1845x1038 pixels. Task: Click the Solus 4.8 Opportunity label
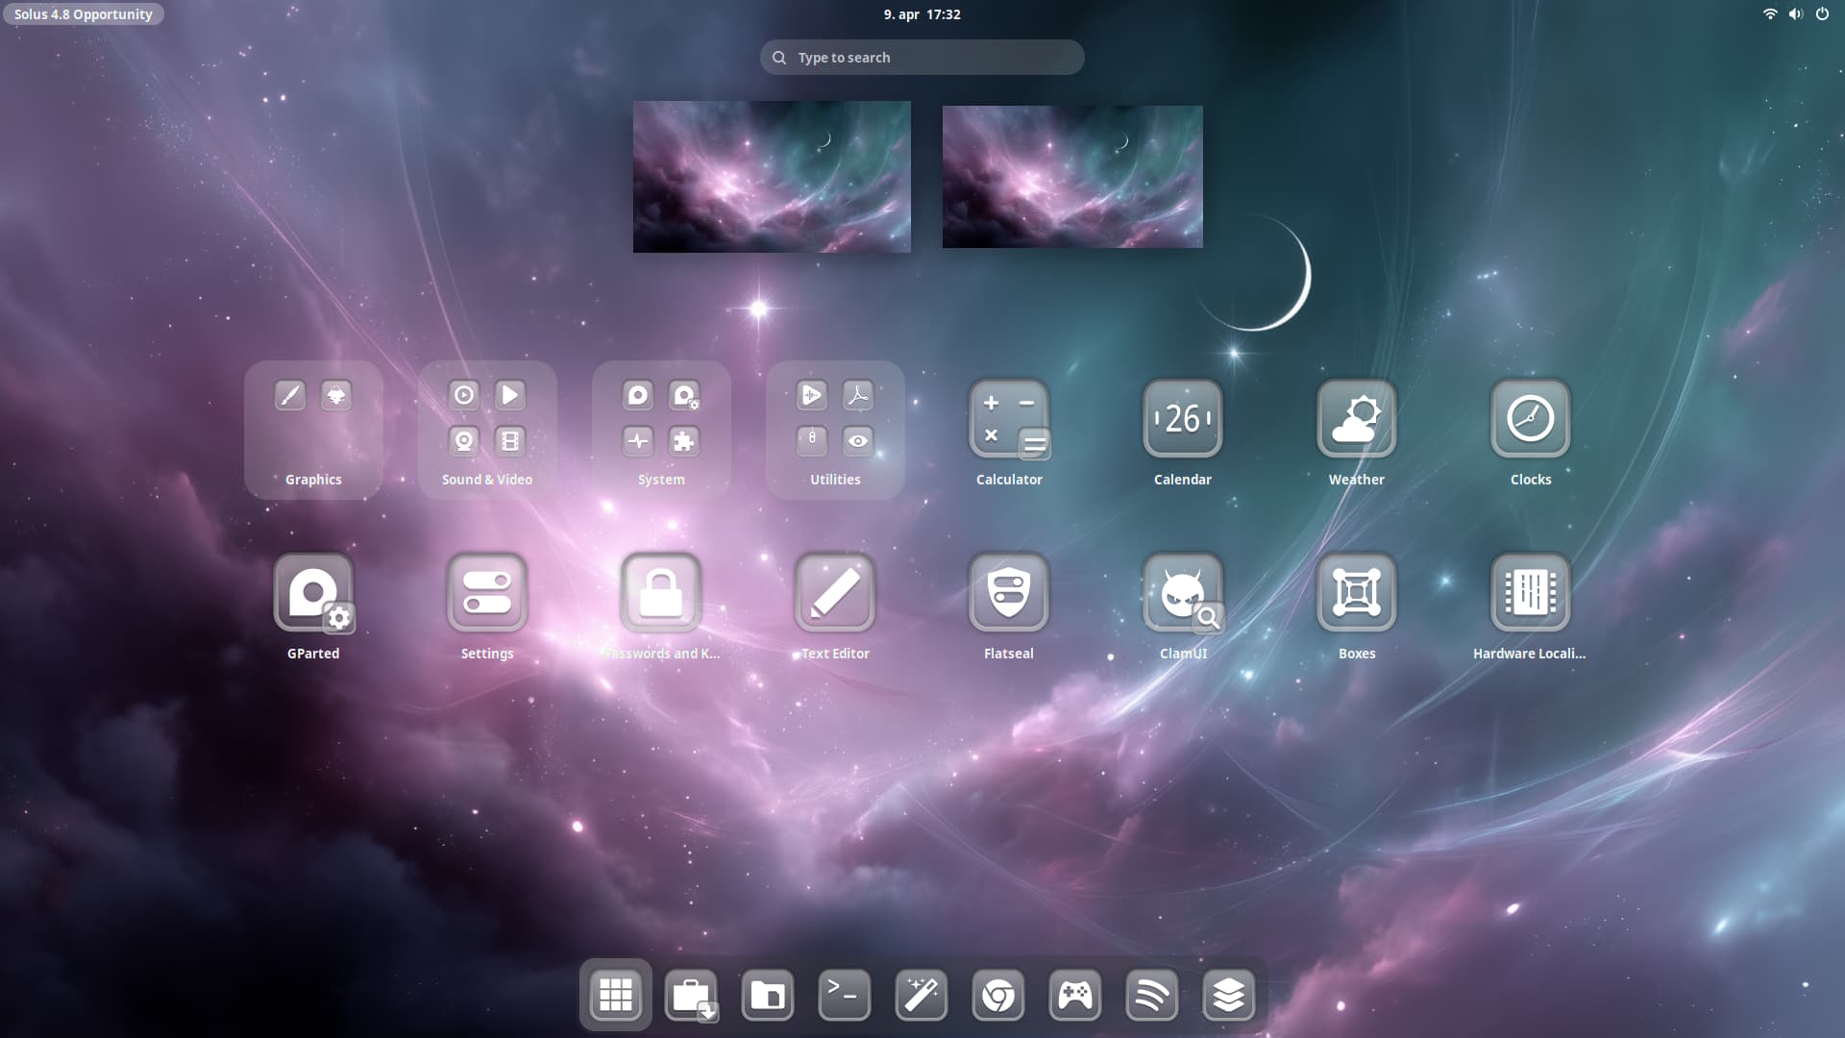[x=84, y=14]
